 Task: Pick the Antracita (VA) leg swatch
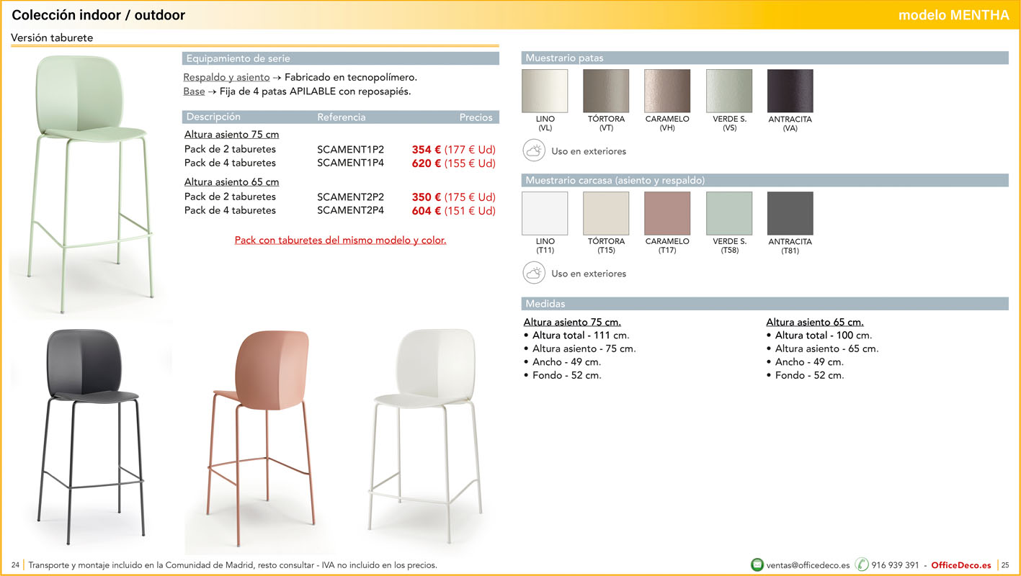(x=790, y=91)
